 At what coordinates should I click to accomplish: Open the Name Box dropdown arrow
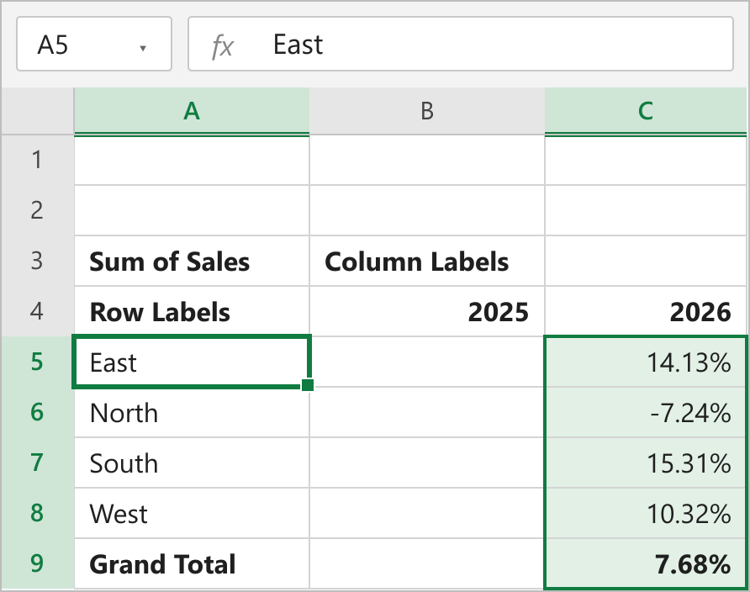click(143, 48)
